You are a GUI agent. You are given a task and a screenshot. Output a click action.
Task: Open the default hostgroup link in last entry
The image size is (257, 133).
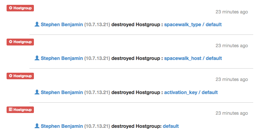click(171, 126)
